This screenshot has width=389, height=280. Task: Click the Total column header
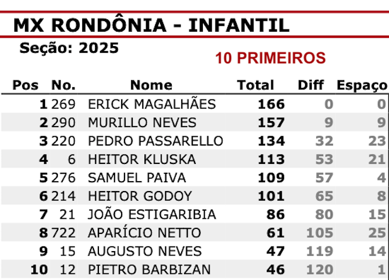[255, 85]
